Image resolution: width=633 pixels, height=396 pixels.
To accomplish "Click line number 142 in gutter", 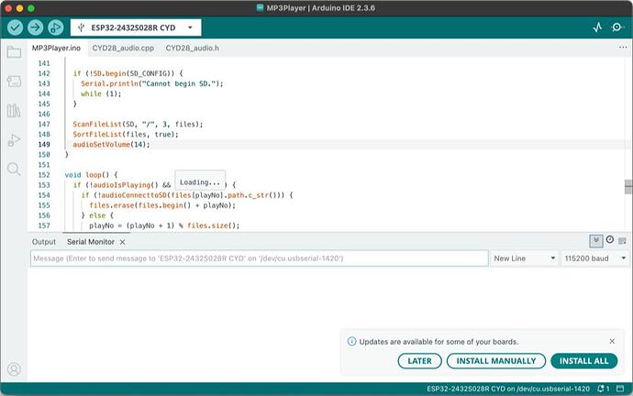I will pos(44,73).
